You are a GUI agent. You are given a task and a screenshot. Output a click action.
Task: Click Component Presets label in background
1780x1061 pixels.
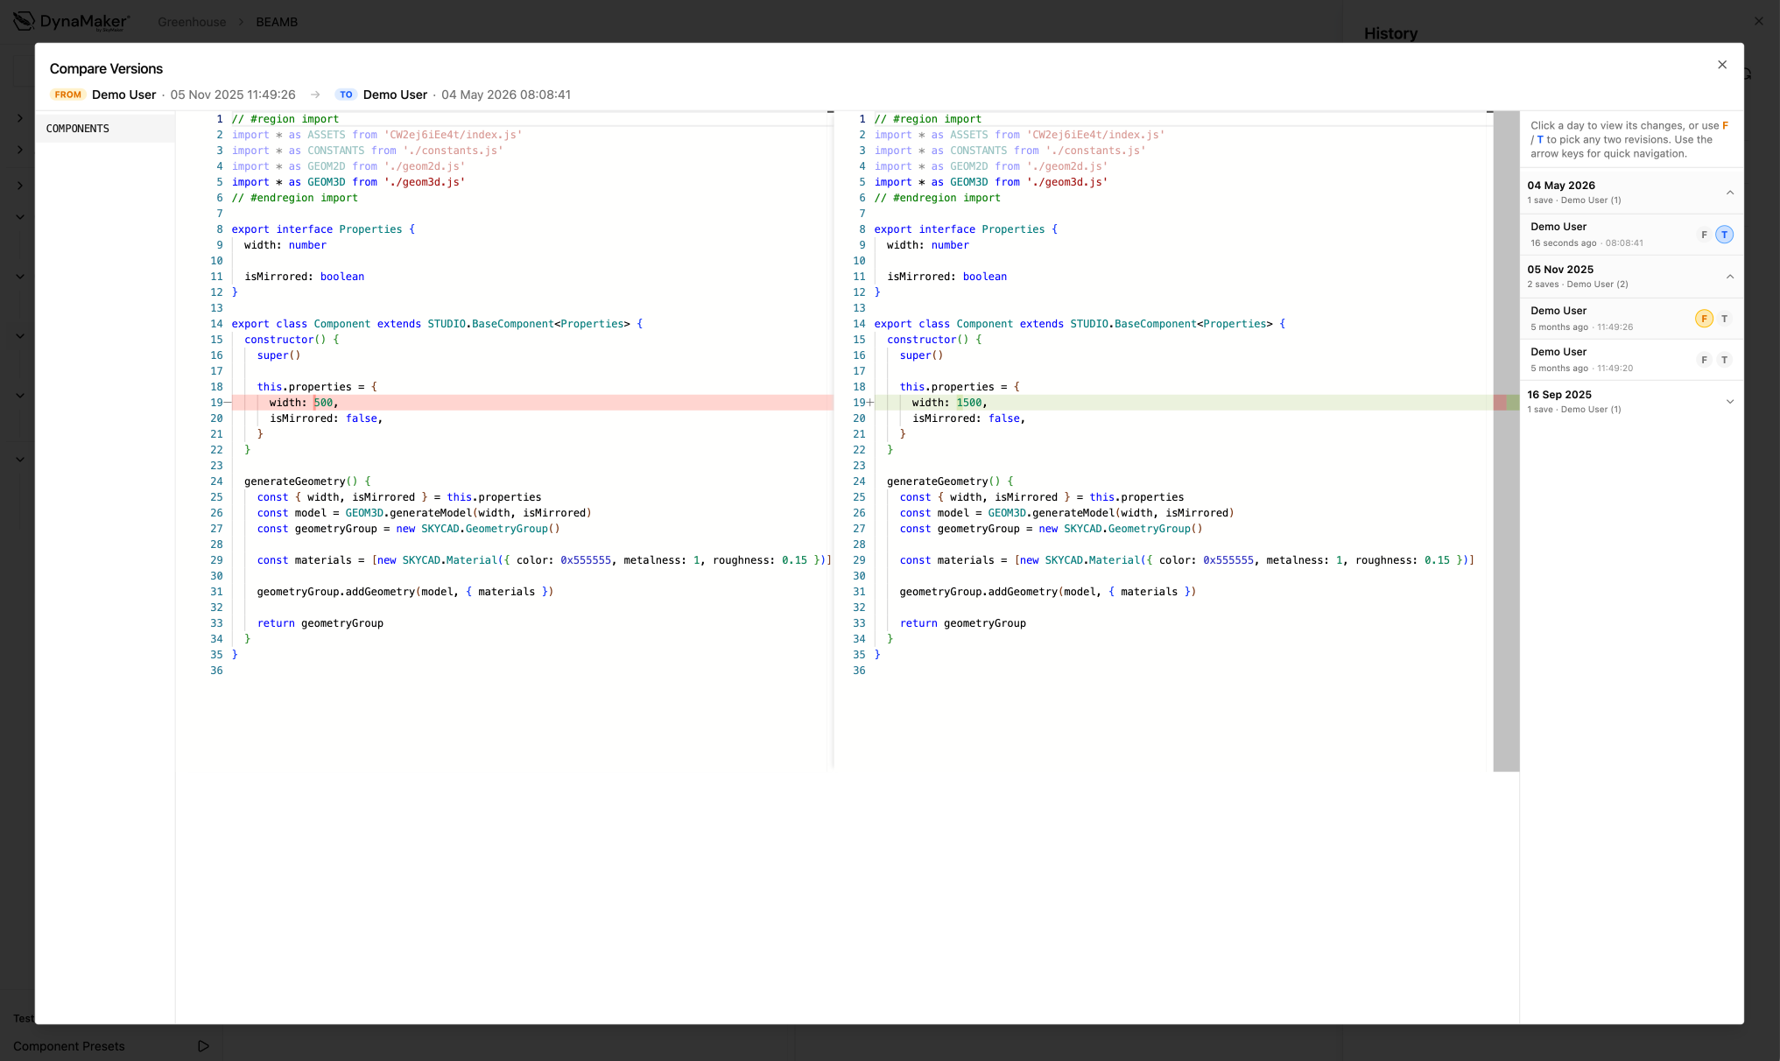(x=69, y=1046)
